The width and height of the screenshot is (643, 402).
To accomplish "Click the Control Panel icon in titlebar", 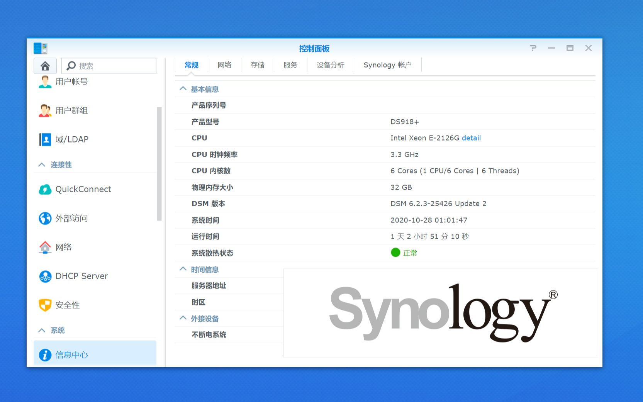I will coord(41,48).
